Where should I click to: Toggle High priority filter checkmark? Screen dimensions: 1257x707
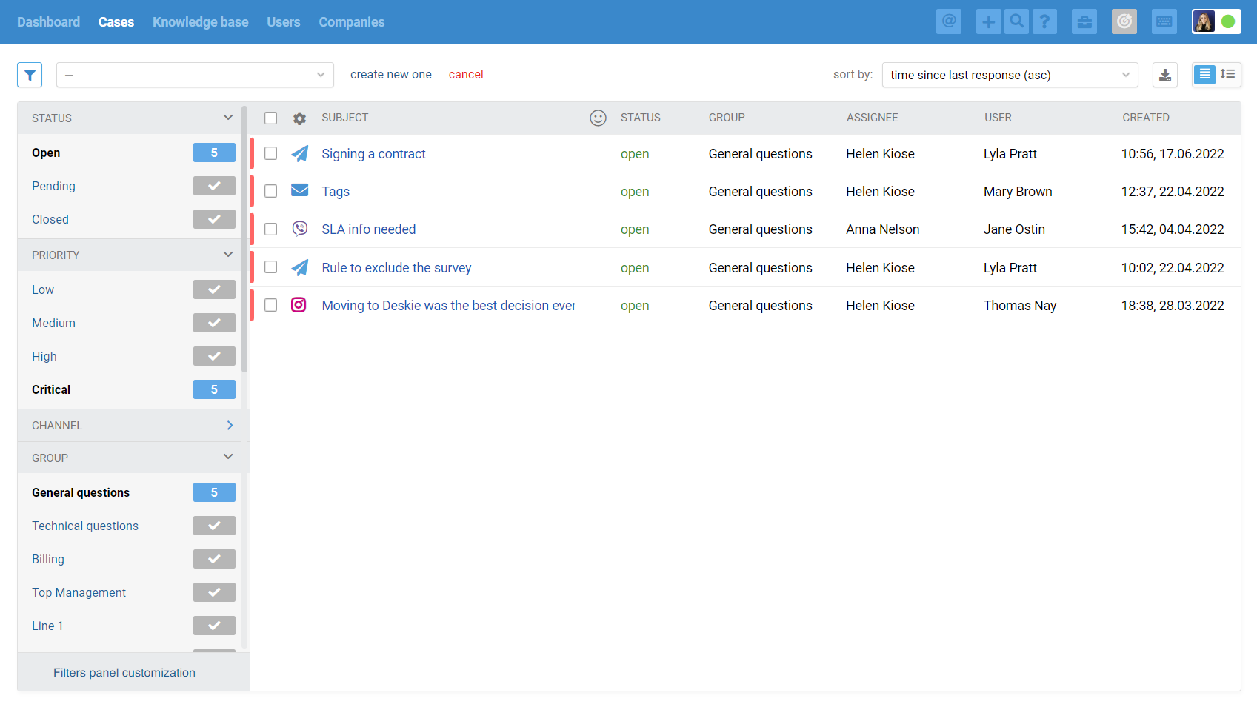click(214, 356)
